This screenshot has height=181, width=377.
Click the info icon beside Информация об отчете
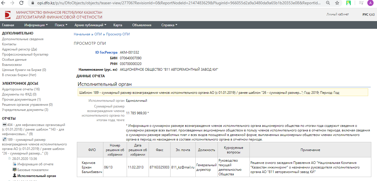click(x=15, y=164)
